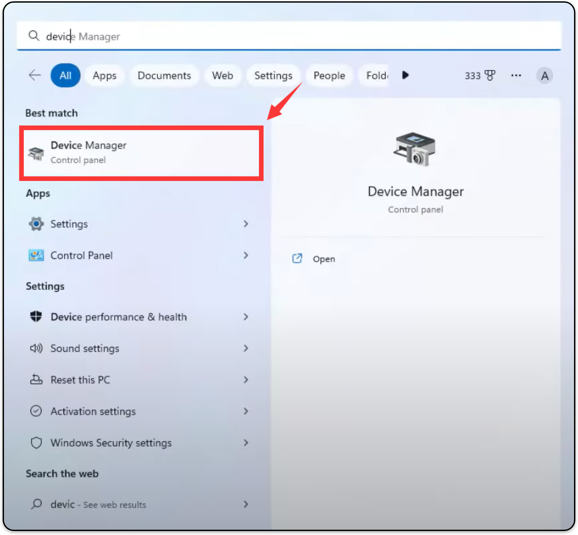Click the account avatar labeled A

[x=545, y=76]
